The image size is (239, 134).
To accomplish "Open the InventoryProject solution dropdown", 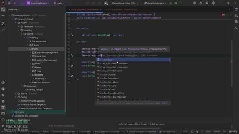I will (38, 3).
